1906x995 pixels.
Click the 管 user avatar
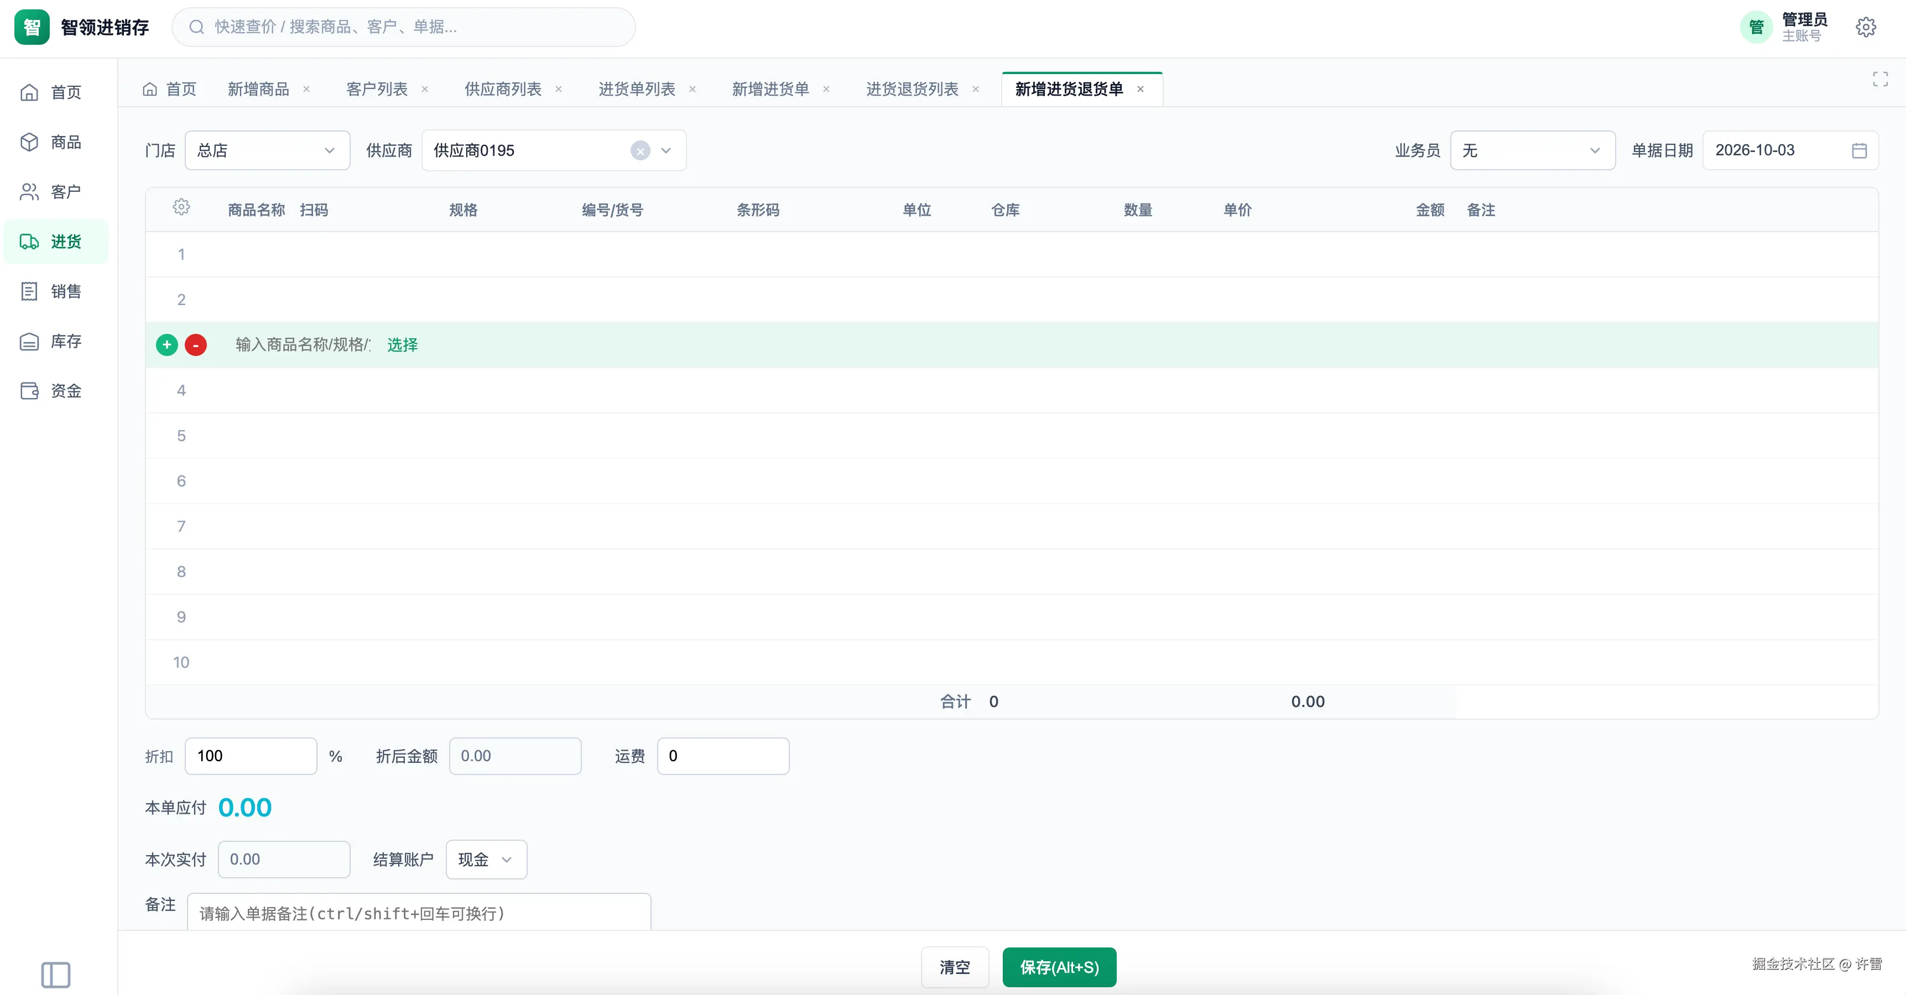pos(1756,27)
